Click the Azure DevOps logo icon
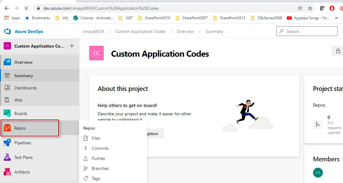The height and width of the screenshot is (183, 343). click(7, 31)
